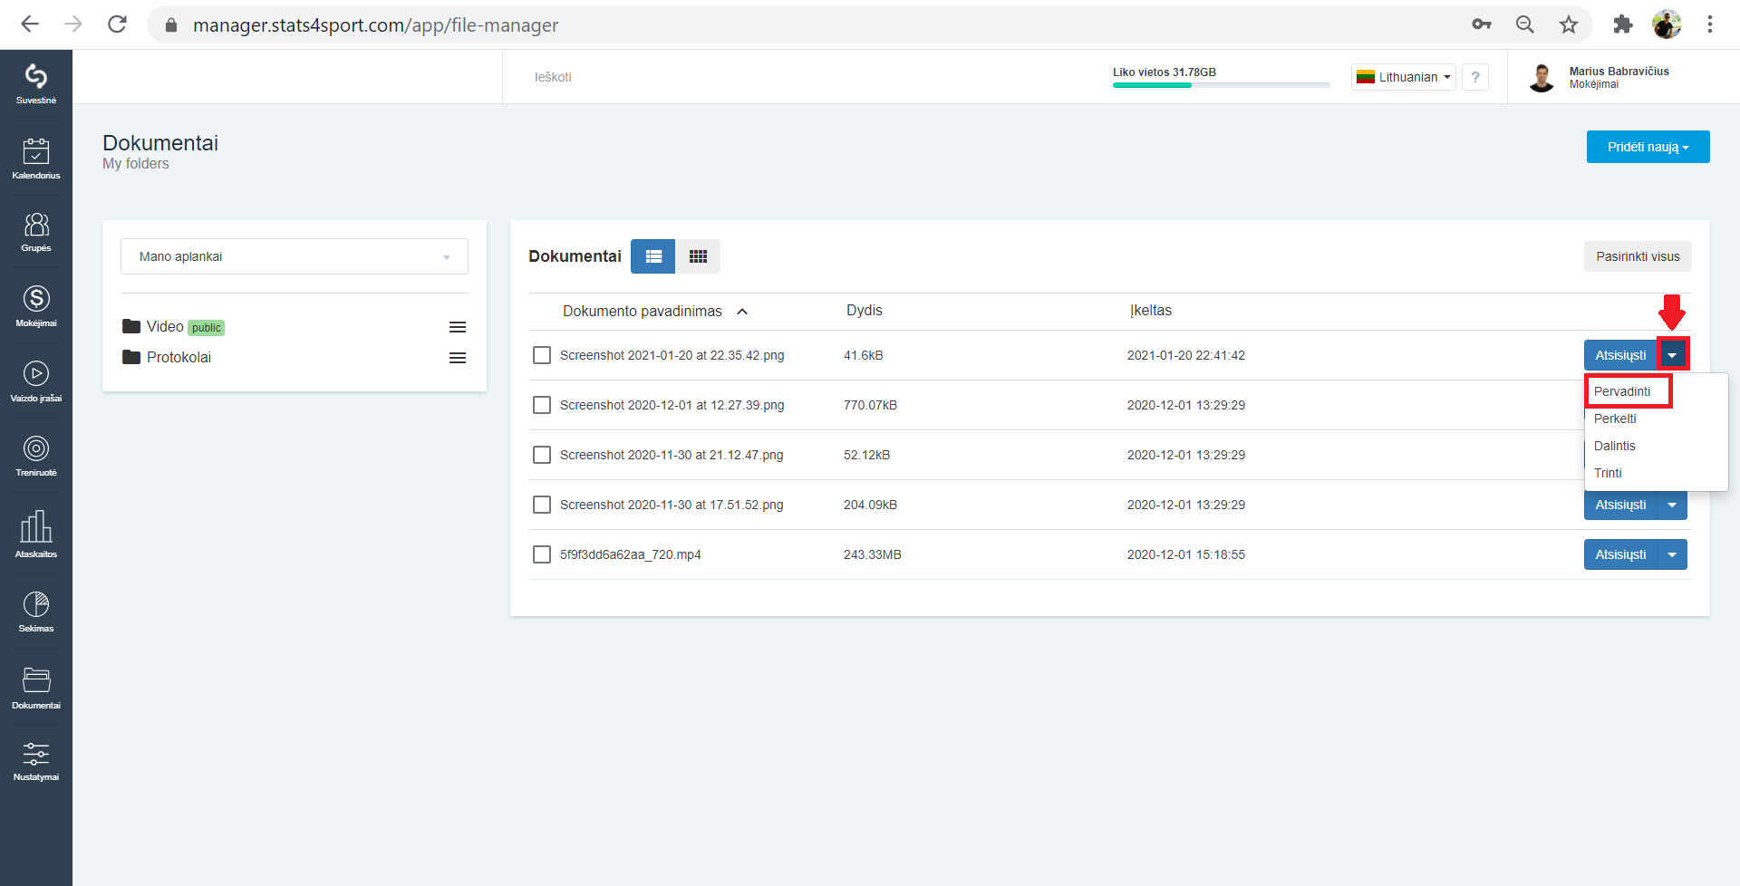Open Vaizdo įrašai video section

[x=36, y=381]
